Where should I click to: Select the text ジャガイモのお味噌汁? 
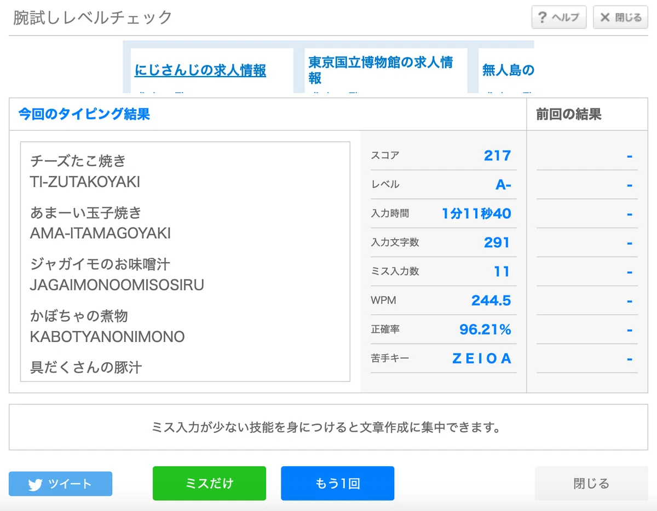pos(100,264)
